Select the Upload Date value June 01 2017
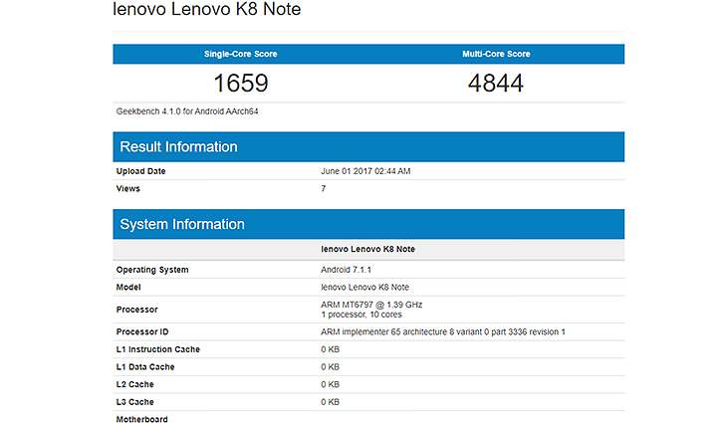 [365, 171]
